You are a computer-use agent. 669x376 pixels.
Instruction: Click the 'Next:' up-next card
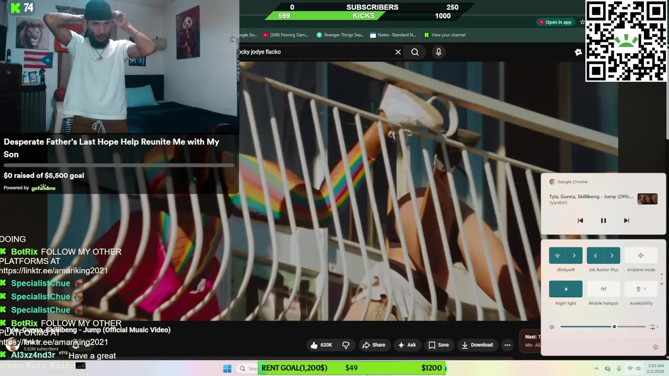(x=531, y=340)
